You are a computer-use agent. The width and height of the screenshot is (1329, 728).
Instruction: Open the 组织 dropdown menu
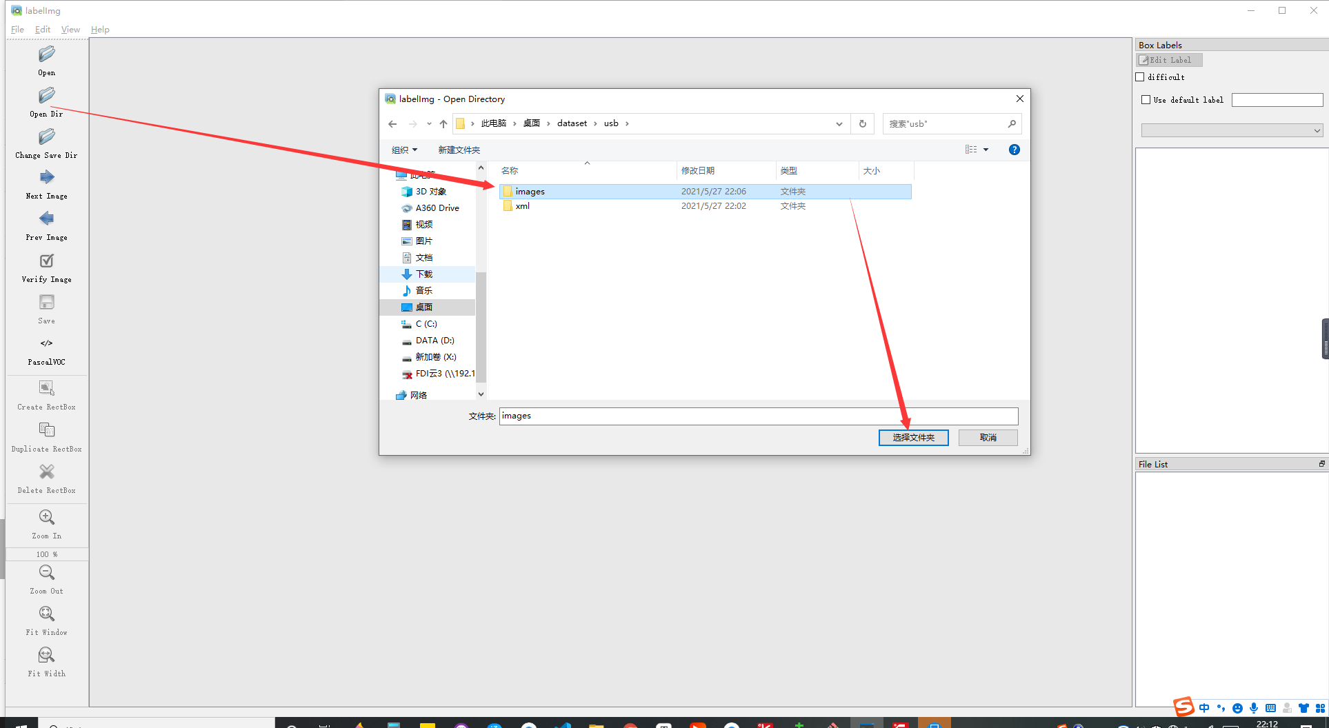(x=404, y=150)
